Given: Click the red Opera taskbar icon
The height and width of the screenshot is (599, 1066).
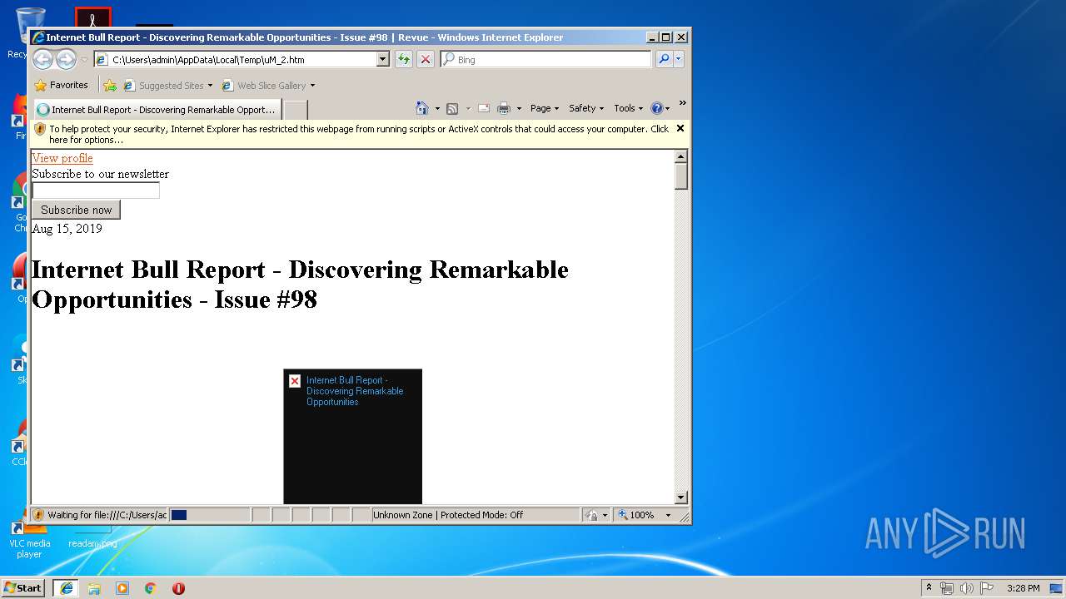Looking at the screenshot, I should click(x=178, y=587).
